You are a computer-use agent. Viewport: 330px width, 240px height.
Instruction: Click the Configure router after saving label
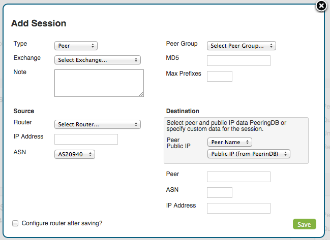click(x=62, y=223)
